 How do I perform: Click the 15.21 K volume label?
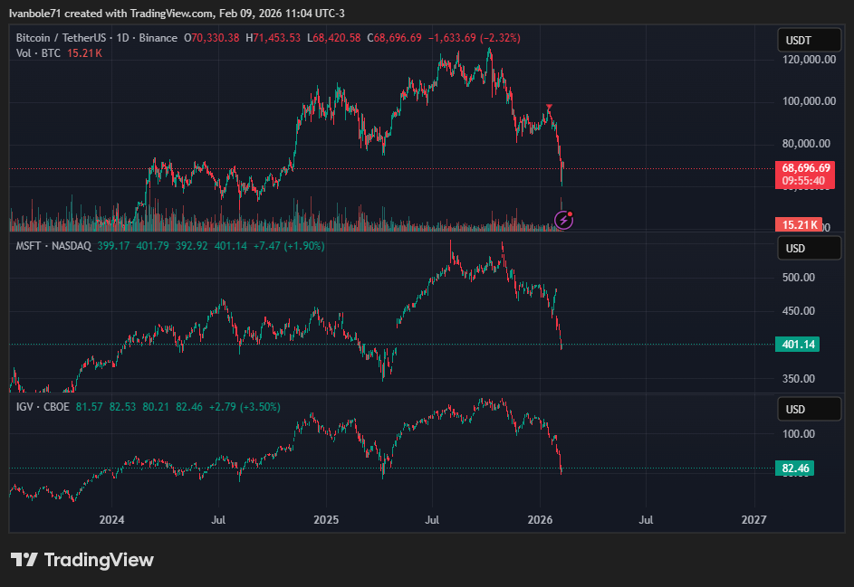click(798, 224)
